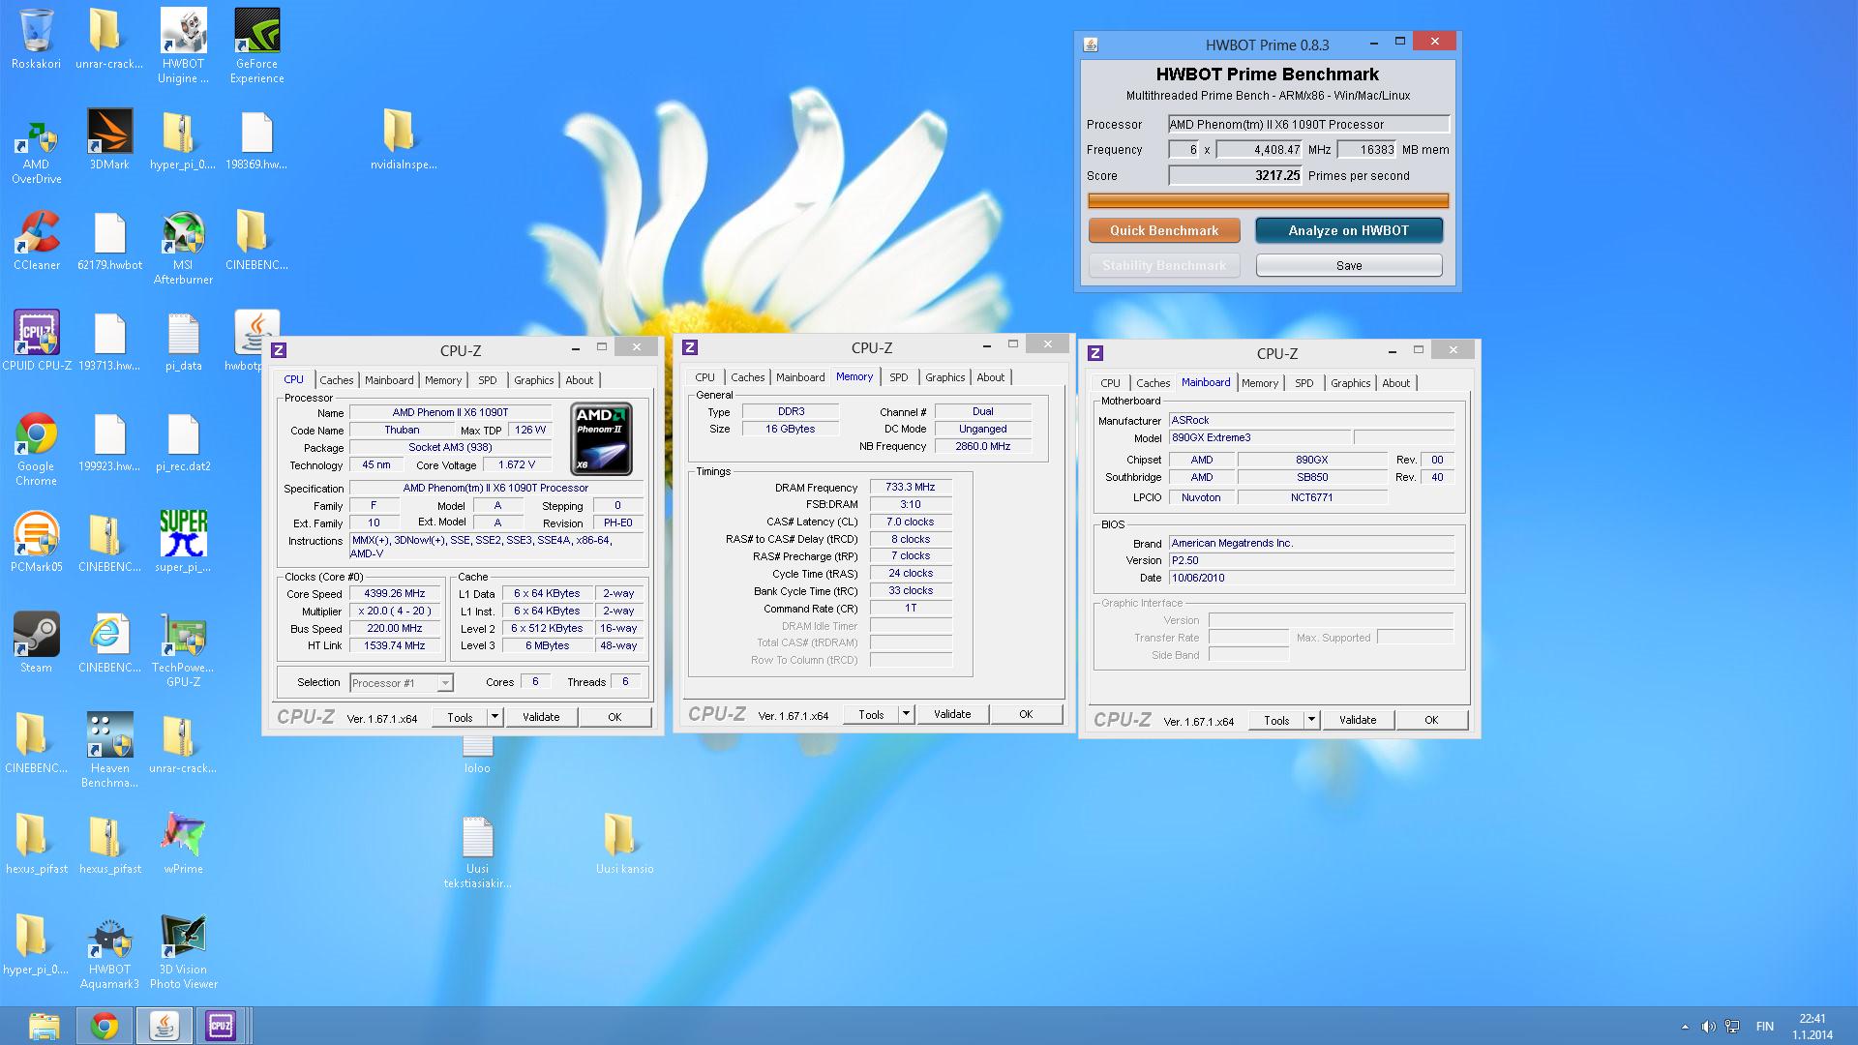Open the volume control in system tray
This screenshot has width=1858, height=1045.
pos(1708,1027)
